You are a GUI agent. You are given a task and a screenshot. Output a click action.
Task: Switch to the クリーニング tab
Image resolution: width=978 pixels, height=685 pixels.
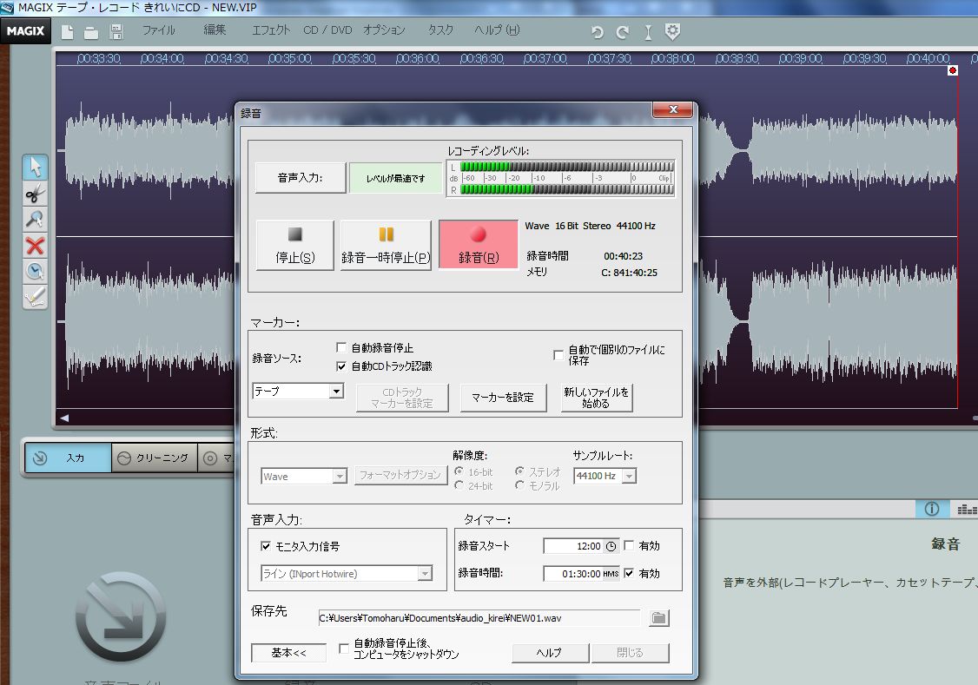tap(155, 458)
